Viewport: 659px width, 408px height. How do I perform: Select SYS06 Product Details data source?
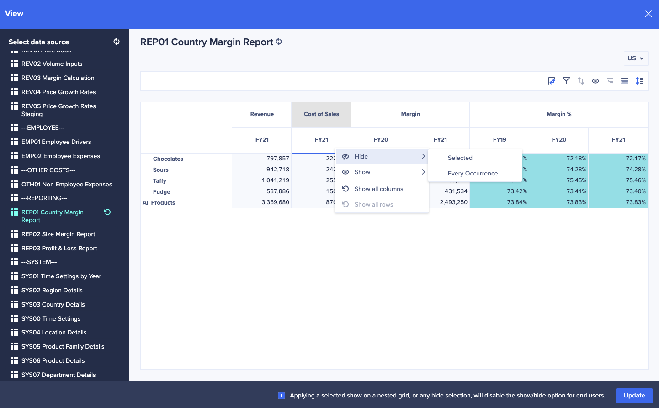[53, 360]
